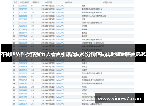
Task: Click the 申请/注册号 column header
Action: click(24, 2)
